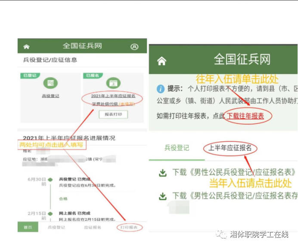This screenshot has width=298, height=244.
Task: Click the green round 兵役登记 card icon
Action: (50, 82)
